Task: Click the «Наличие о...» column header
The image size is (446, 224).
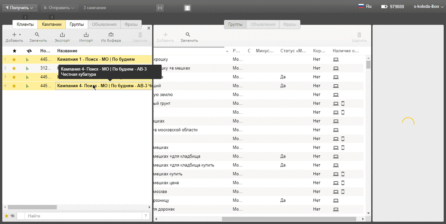Action: [346, 51]
